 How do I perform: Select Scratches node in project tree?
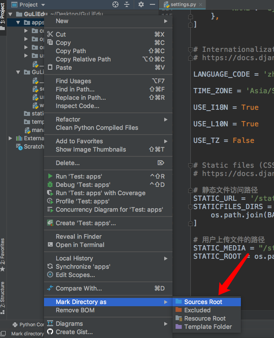point(30,147)
